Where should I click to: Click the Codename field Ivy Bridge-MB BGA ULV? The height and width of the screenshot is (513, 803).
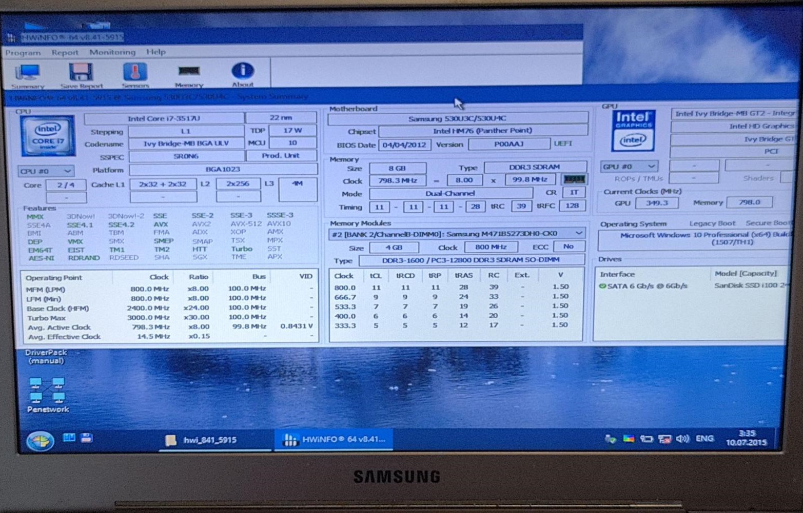click(x=186, y=143)
